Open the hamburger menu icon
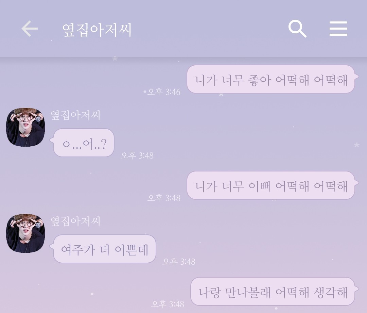 click(338, 29)
